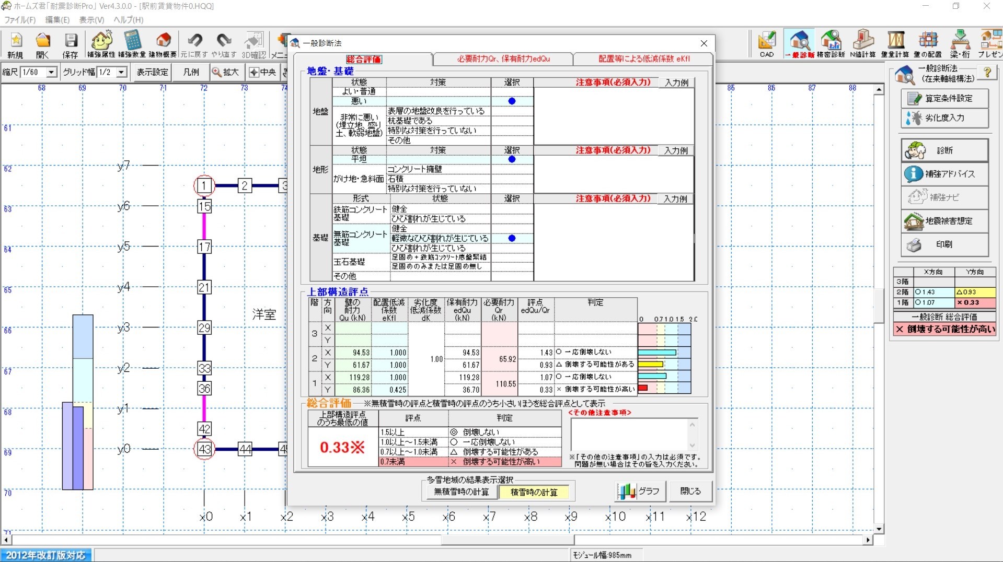Viewport: 1003px width, 562px height.
Task: Open the ファイル(F) menu
Action: (x=20, y=20)
